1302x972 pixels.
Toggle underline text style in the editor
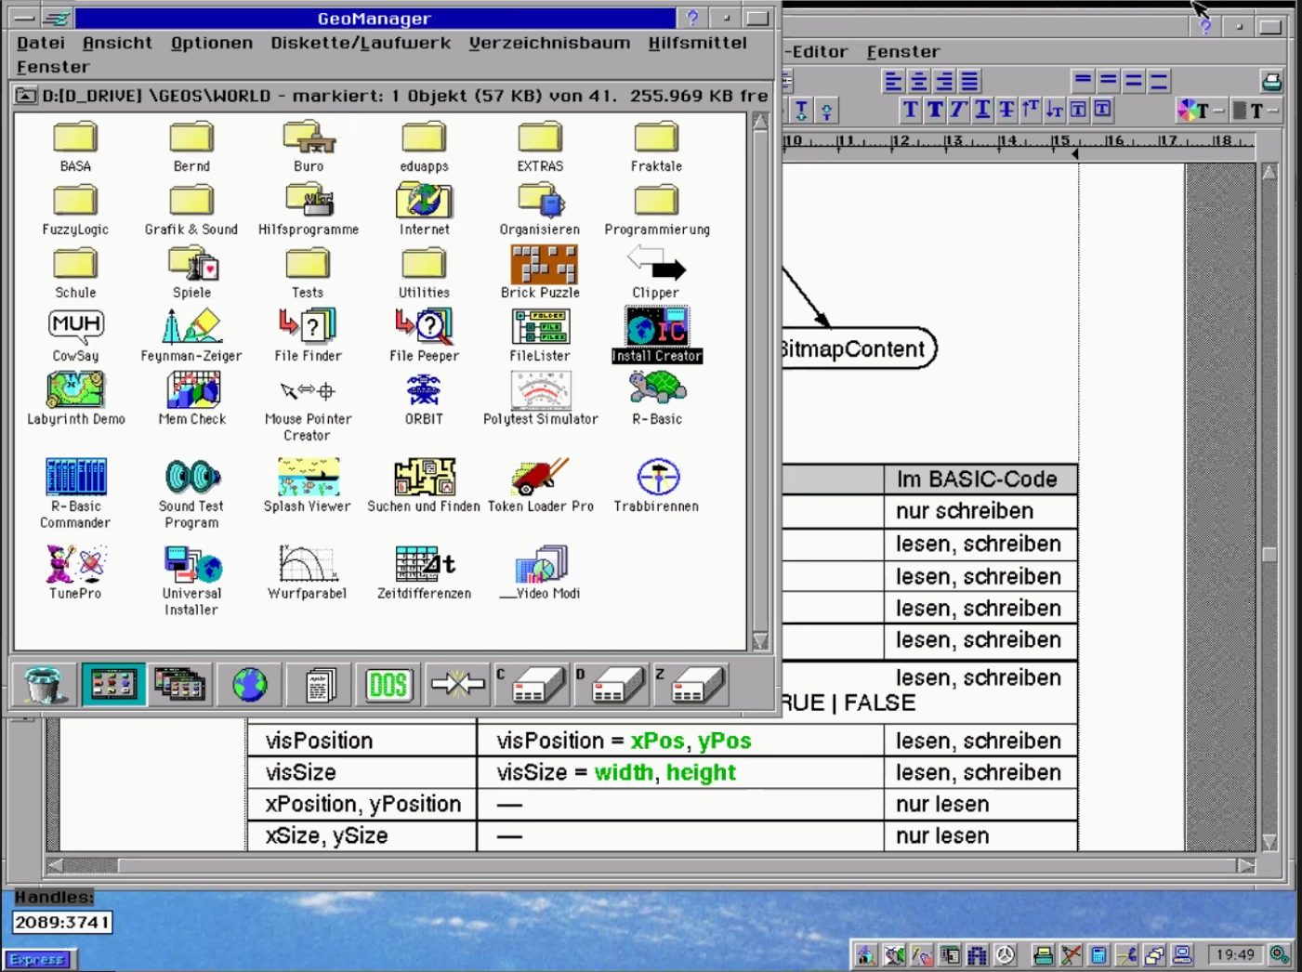[982, 111]
